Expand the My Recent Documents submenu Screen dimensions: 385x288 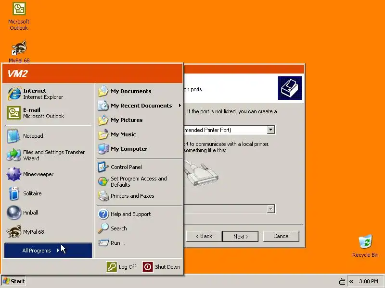[x=139, y=106]
